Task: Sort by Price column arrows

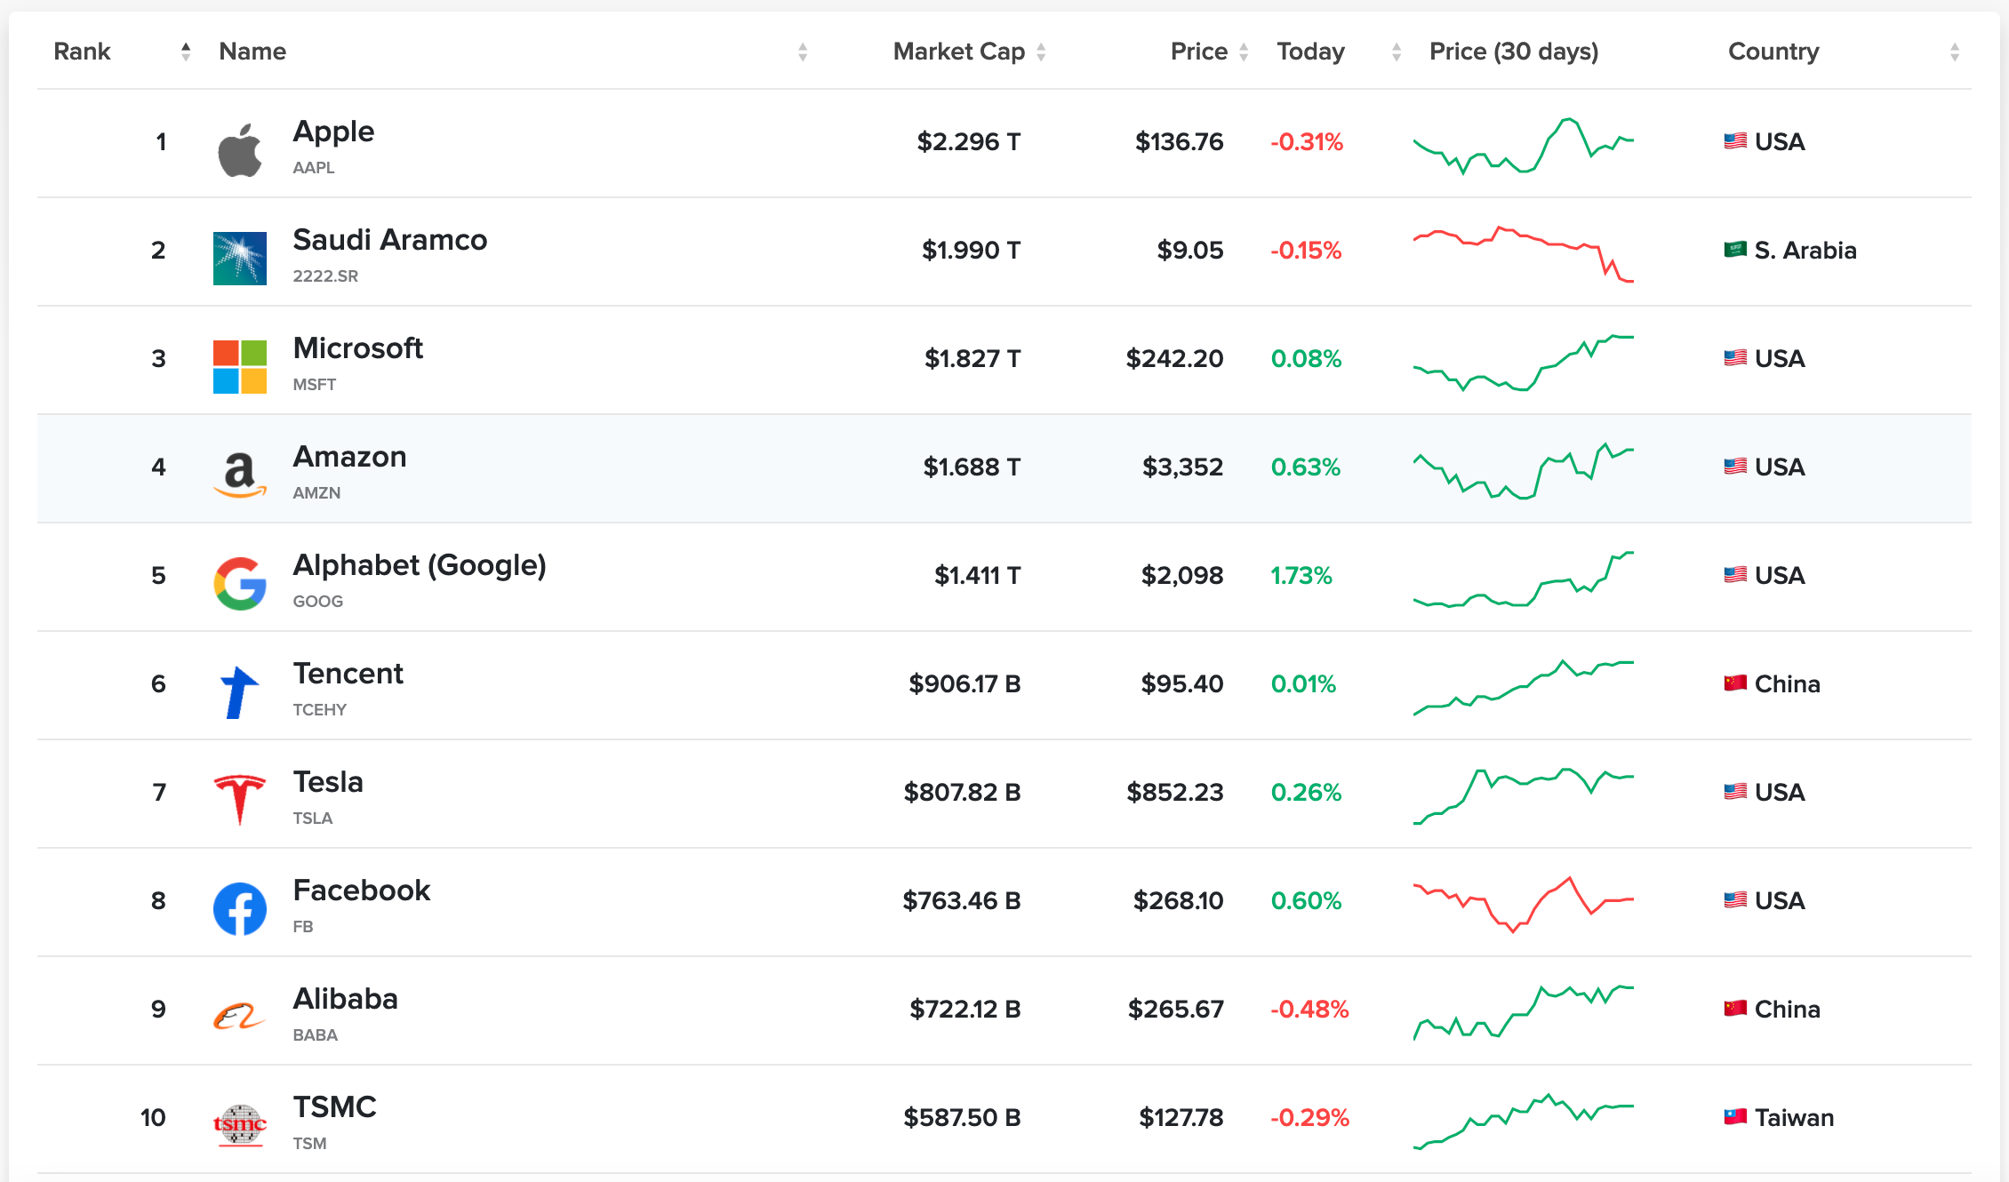Action: [1244, 52]
